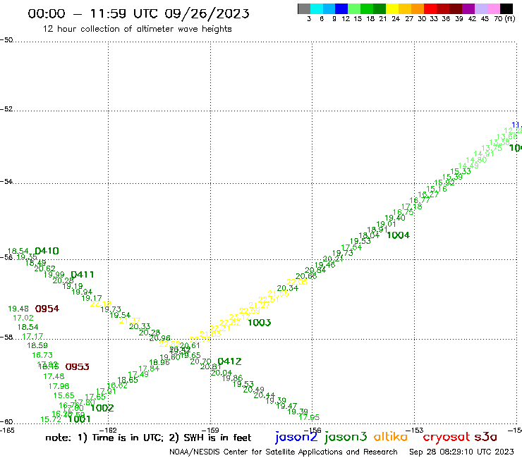Select the yellow wave height value 21.37

coord(130,321)
